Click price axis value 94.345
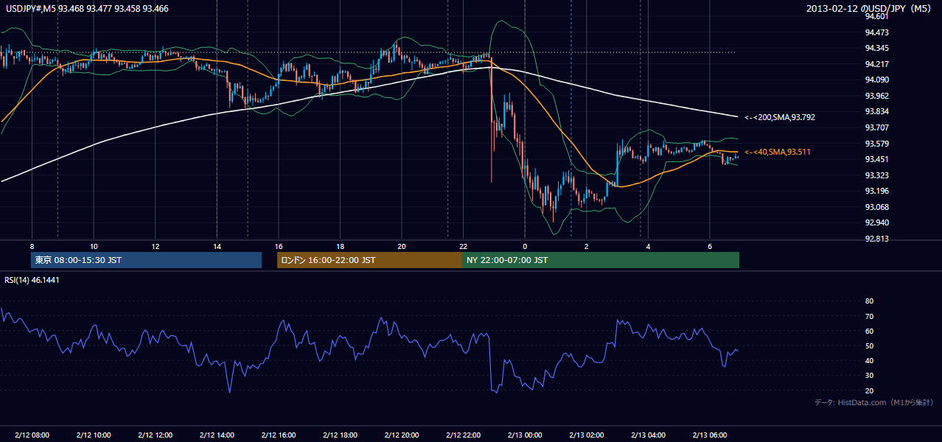 tap(876, 49)
